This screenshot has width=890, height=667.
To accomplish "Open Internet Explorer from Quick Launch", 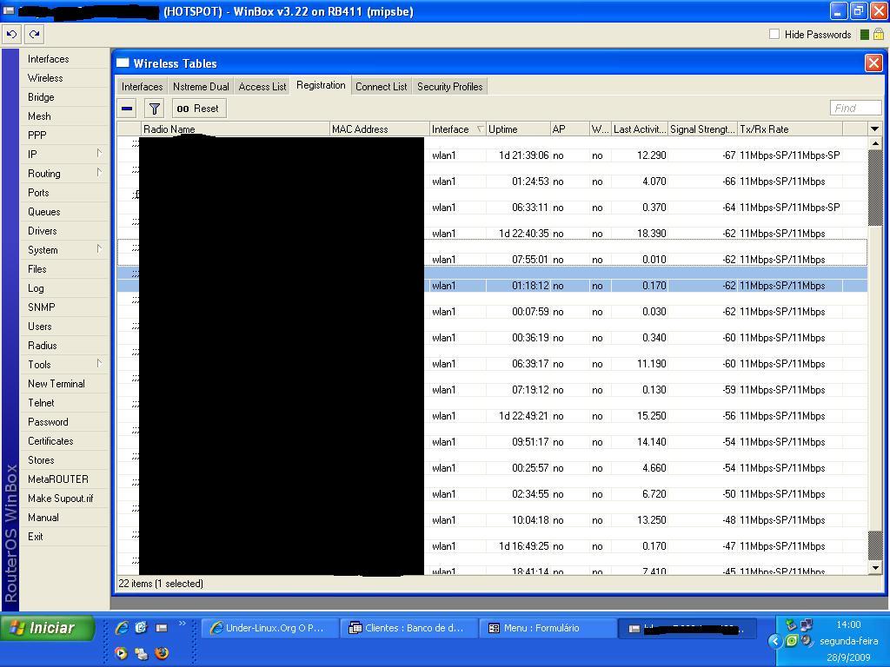I will (x=122, y=628).
